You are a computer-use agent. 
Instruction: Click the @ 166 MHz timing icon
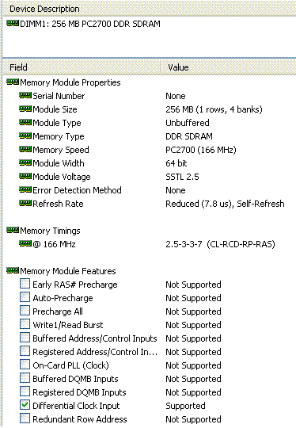pos(25,243)
